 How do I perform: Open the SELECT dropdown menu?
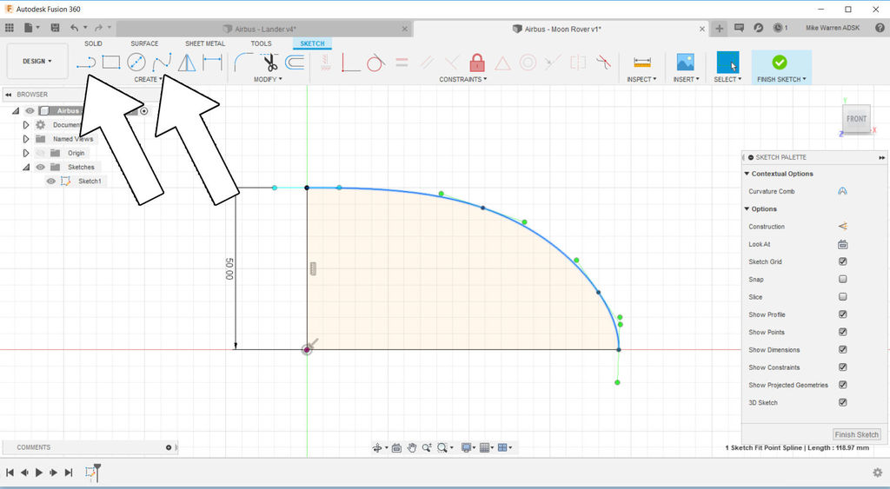click(727, 79)
